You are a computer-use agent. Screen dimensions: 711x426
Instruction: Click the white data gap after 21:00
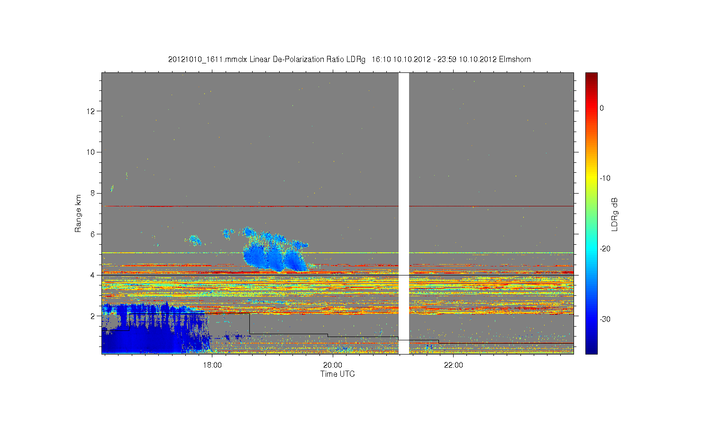[x=404, y=213]
